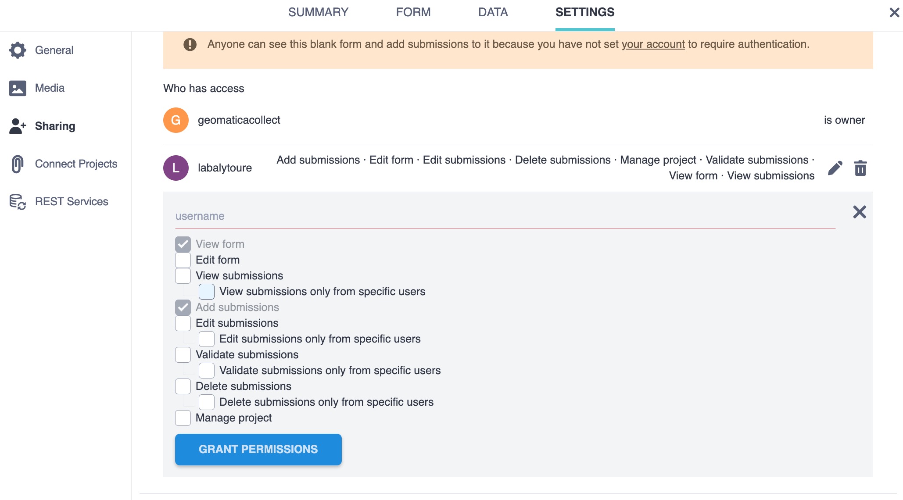Follow the 'your account' link

tap(653, 44)
